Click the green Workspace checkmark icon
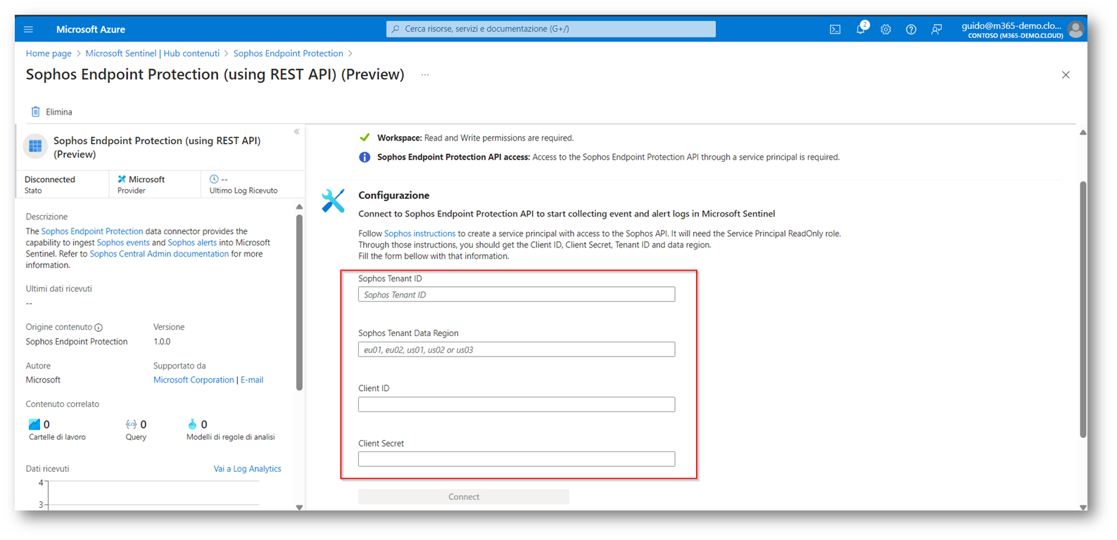1117x540 pixels. (x=365, y=138)
